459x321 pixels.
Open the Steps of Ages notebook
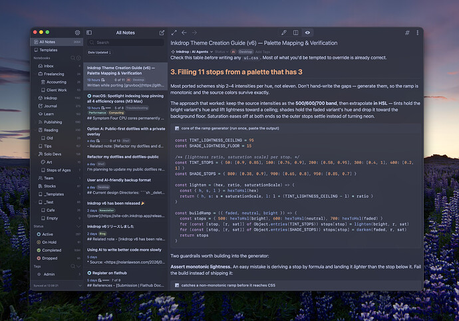(57, 170)
